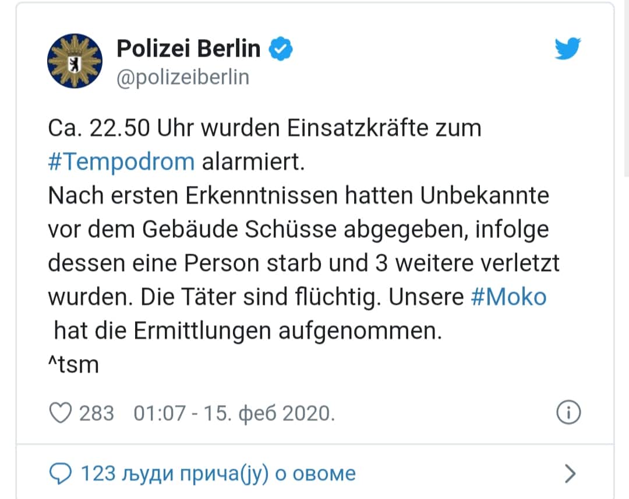Open the #Tempodrom hashtag
Viewport: 629px width, 499px height.
click(x=121, y=161)
